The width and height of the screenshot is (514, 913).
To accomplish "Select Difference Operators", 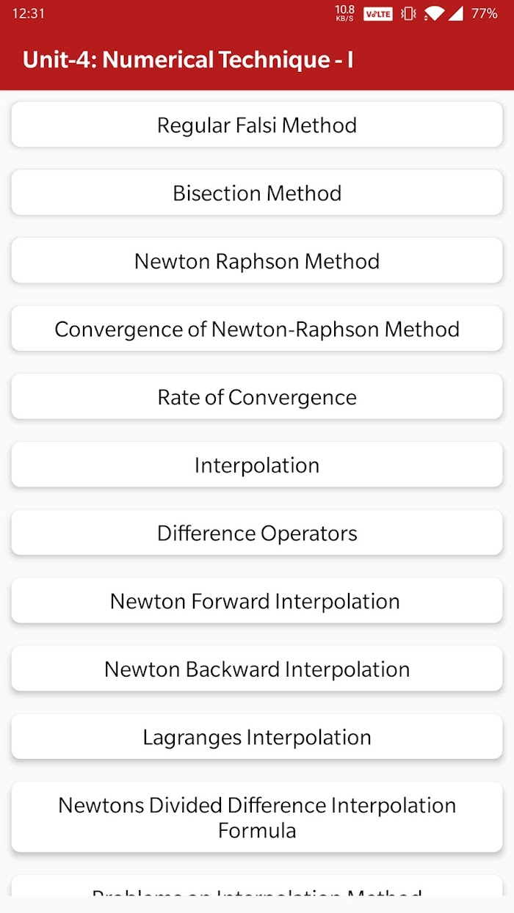I will [257, 533].
